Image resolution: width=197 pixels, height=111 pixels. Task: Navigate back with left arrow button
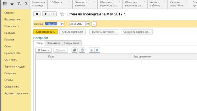click(x=46, y=14)
